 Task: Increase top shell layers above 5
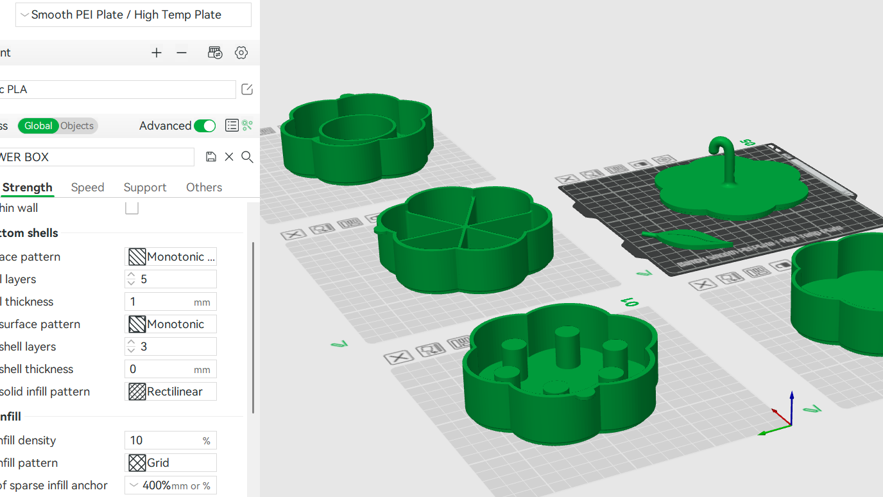point(132,275)
